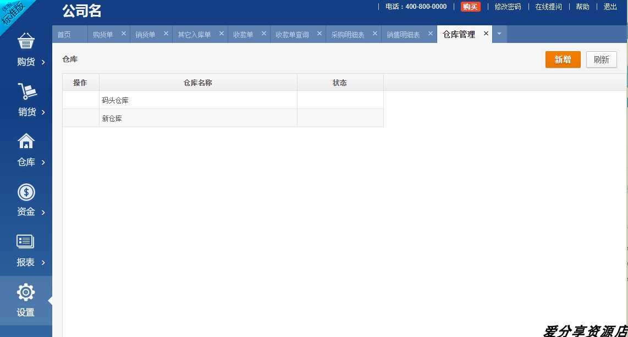Close the 收款单查询 tab

coord(319,34)
